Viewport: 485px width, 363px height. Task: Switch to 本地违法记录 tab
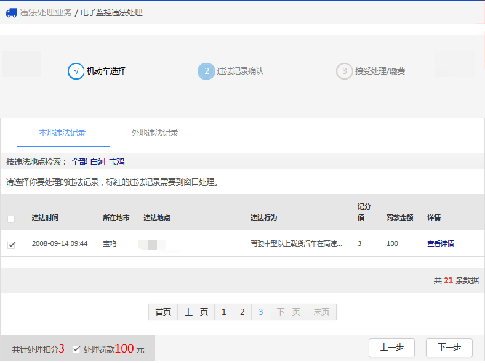tap(62, 133)
